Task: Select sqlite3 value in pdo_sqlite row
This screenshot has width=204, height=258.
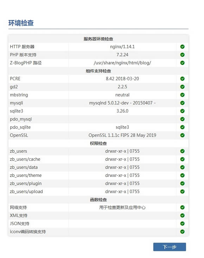Action: [x=122, y=127]
